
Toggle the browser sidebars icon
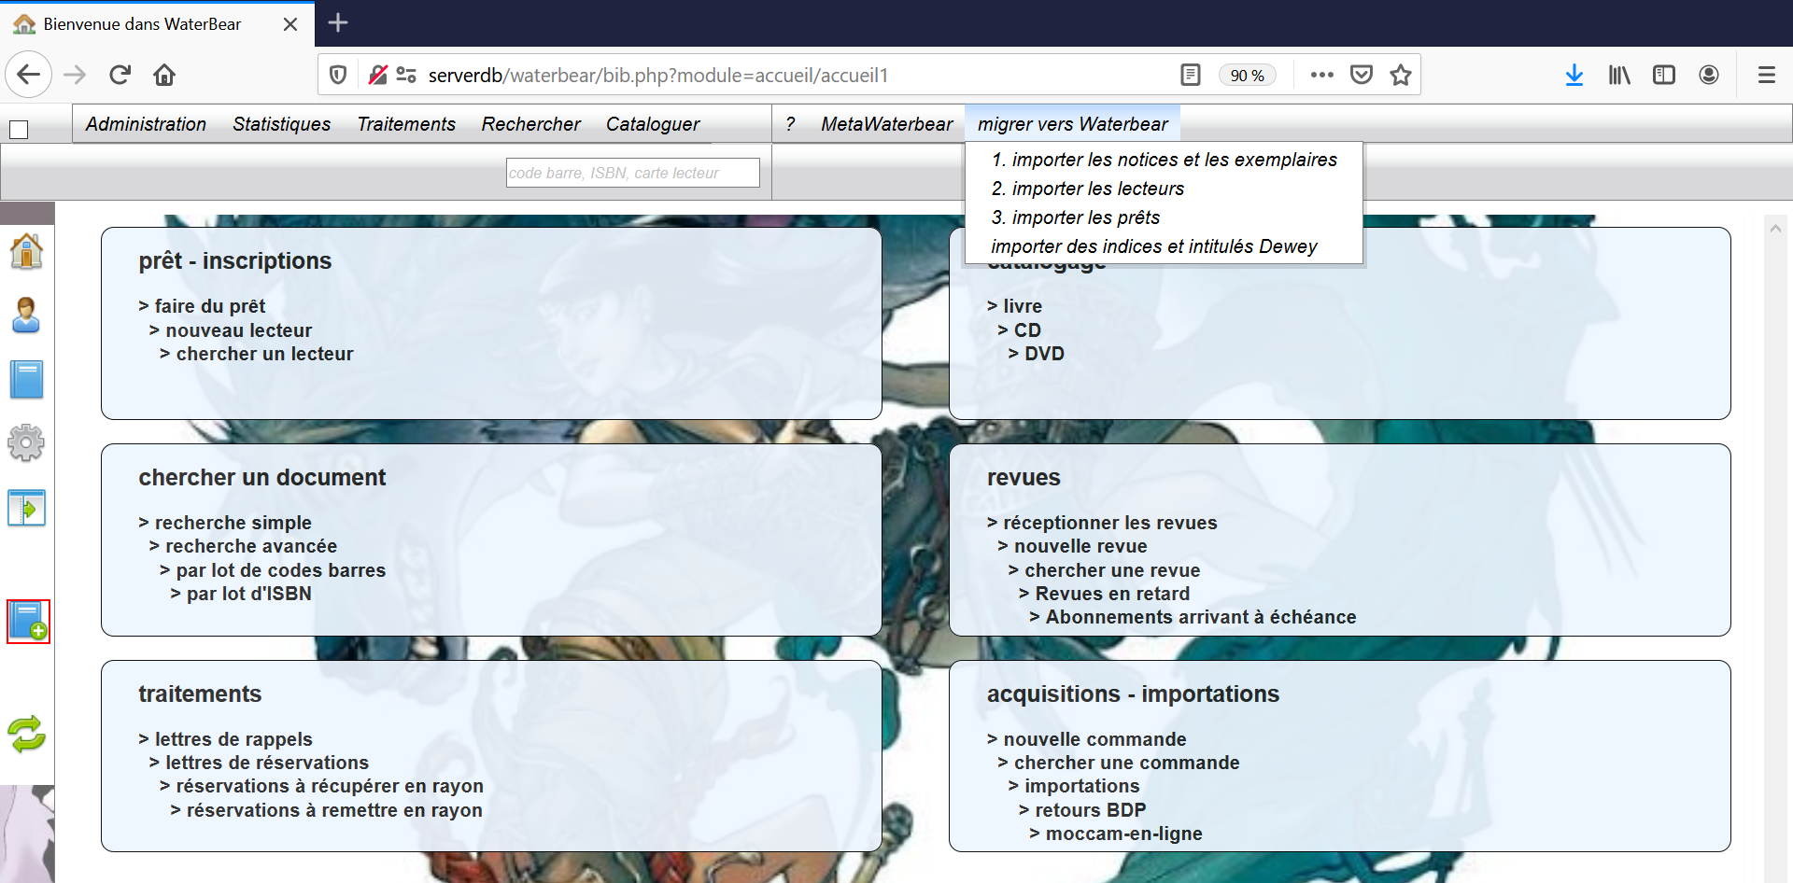1664,75
